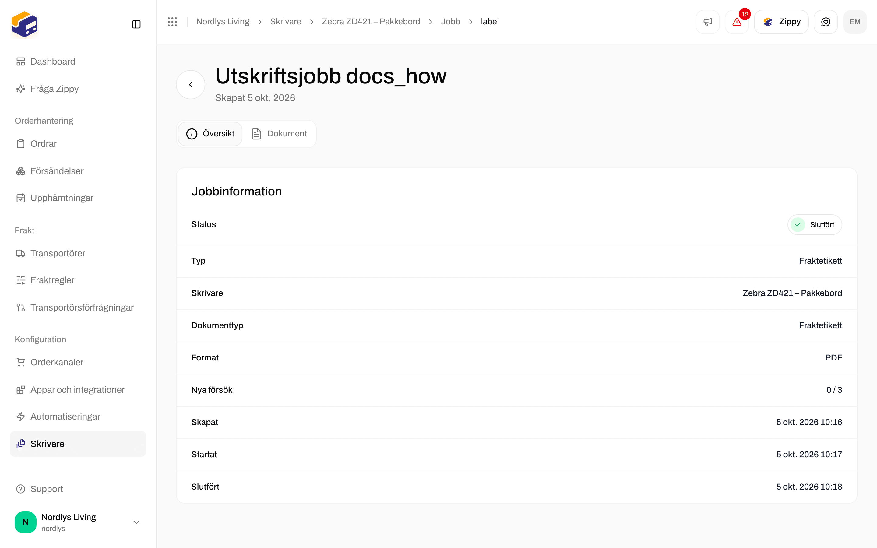Go to Ordrar page

pos(78,144)
